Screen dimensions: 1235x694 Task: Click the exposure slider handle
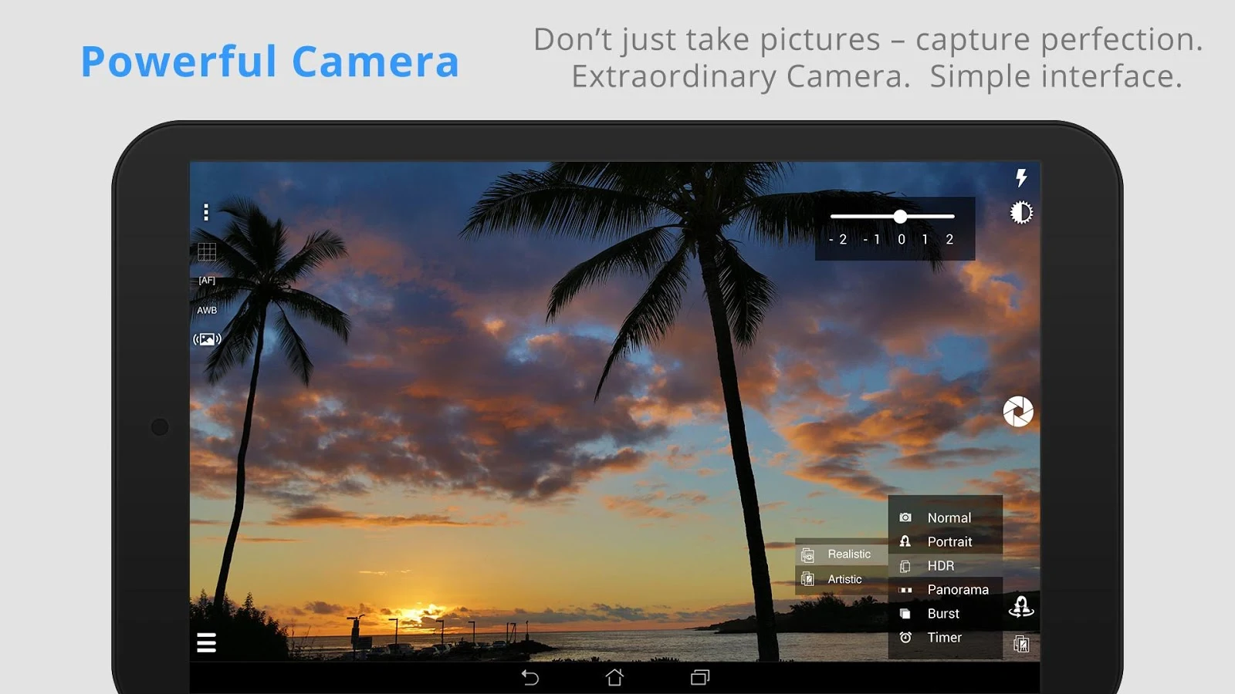pos(900,217)
